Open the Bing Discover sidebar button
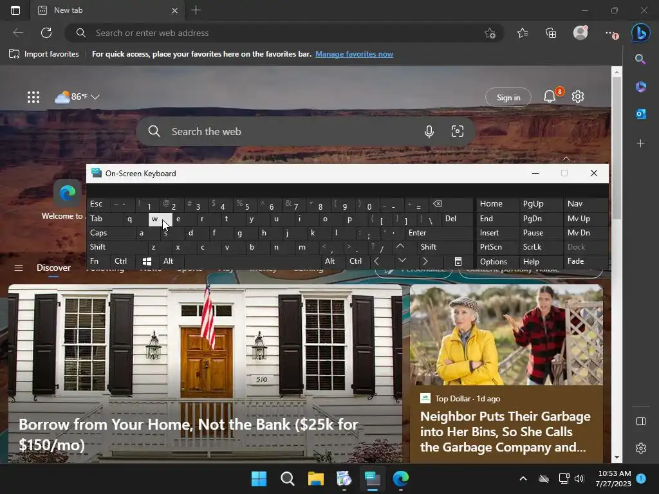659x494 pixels. (x=640, y=33)
